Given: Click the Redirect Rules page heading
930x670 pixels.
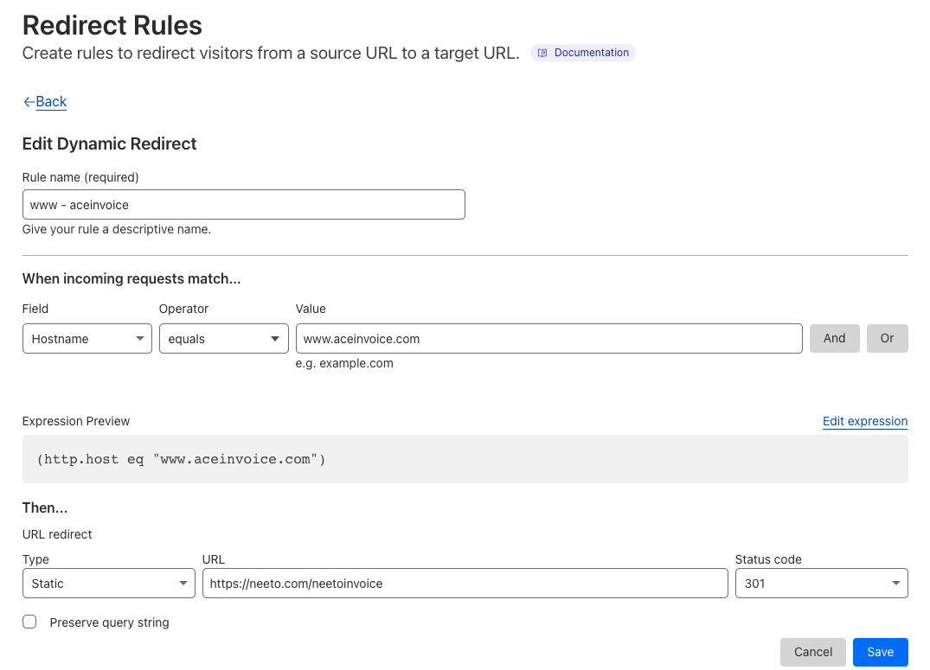Looking at the screenshot, I should (x=112, y=25).
